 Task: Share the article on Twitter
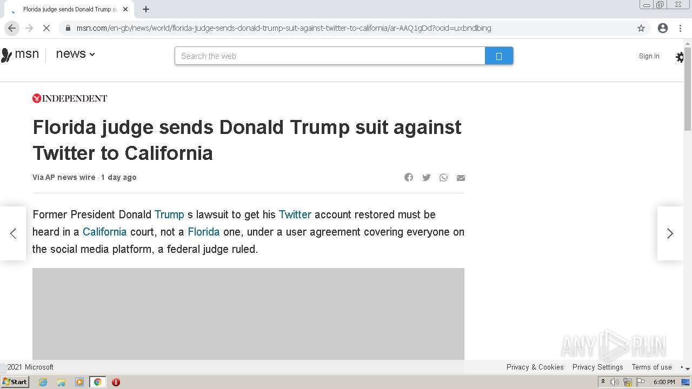click(426, 177)
